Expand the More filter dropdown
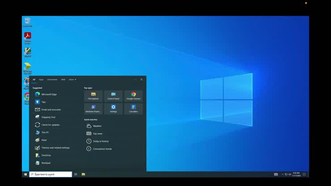The image size is (331, 186). click(72, 80)
